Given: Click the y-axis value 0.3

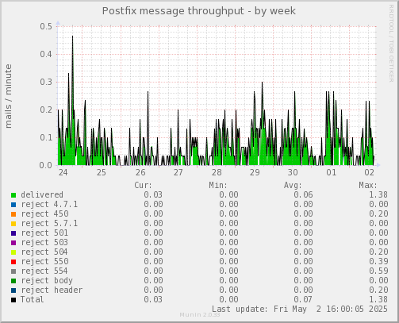Looking at the screenshot, I should coord(46,82).
